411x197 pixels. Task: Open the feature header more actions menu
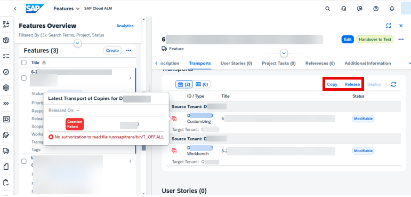401,40
